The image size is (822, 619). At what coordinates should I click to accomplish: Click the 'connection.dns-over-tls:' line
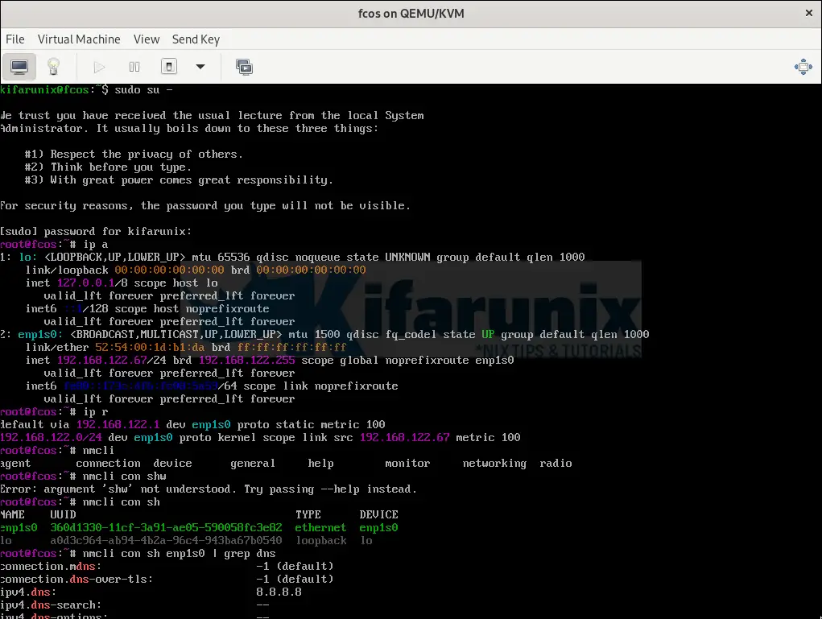167,580
